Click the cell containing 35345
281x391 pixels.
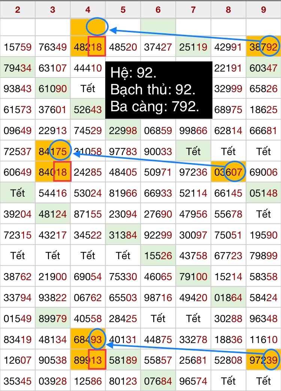(18, 381)
